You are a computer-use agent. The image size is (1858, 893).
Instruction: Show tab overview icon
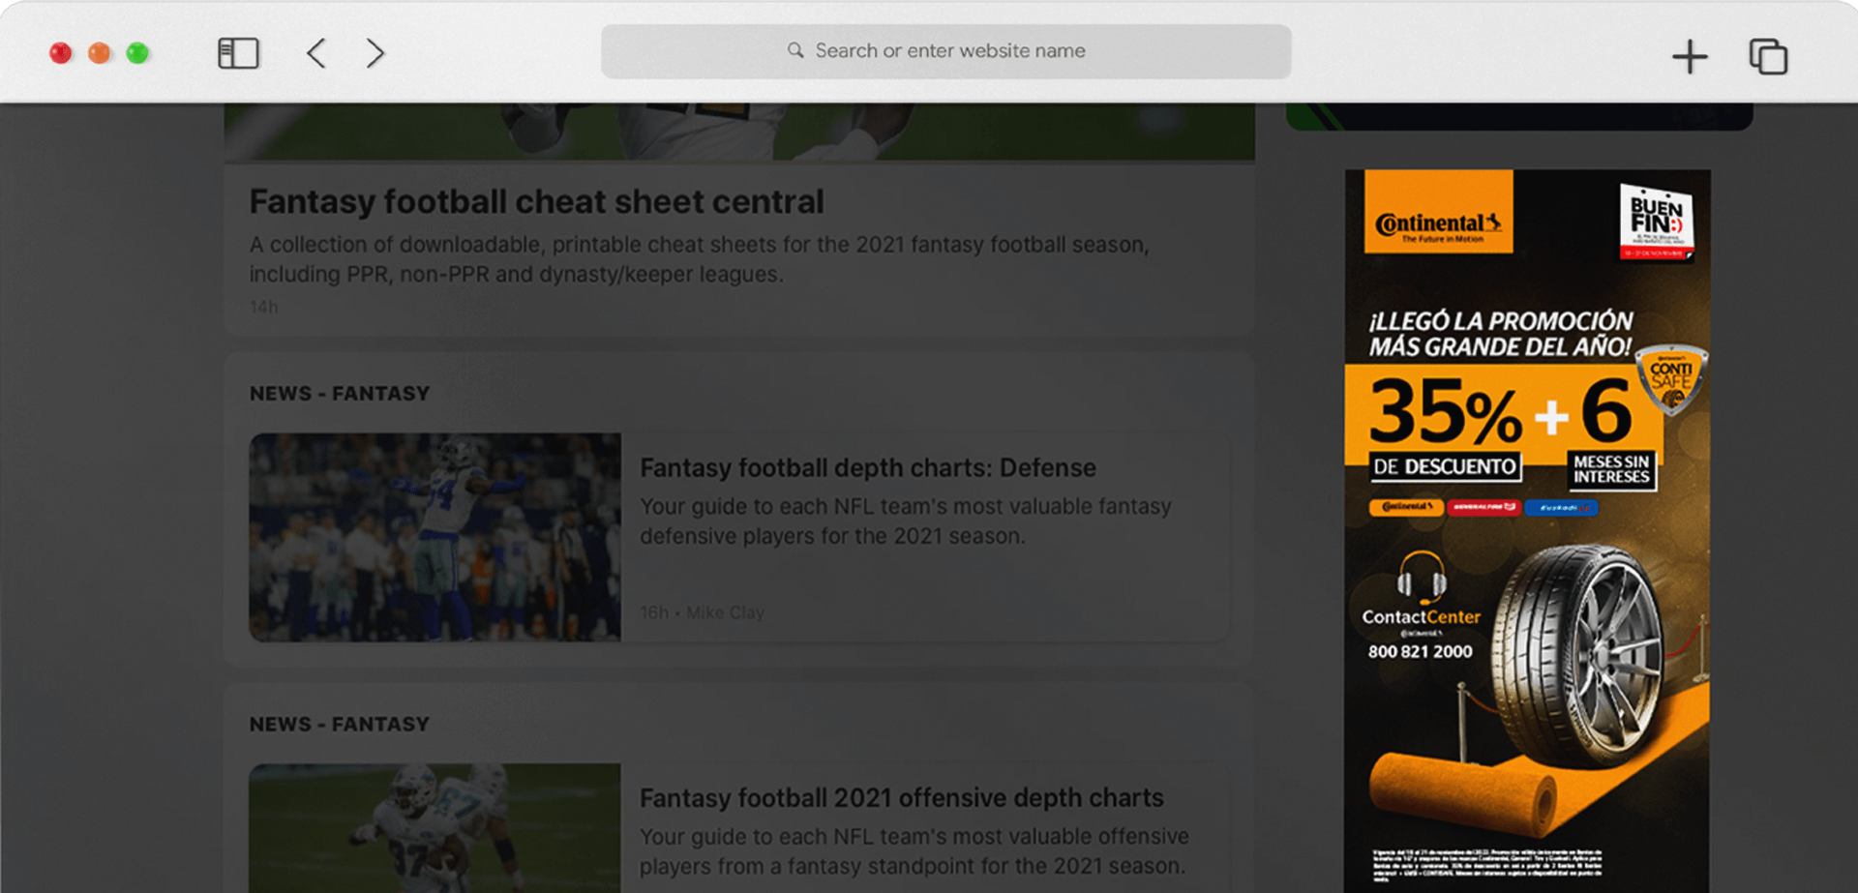(1768, 56)
